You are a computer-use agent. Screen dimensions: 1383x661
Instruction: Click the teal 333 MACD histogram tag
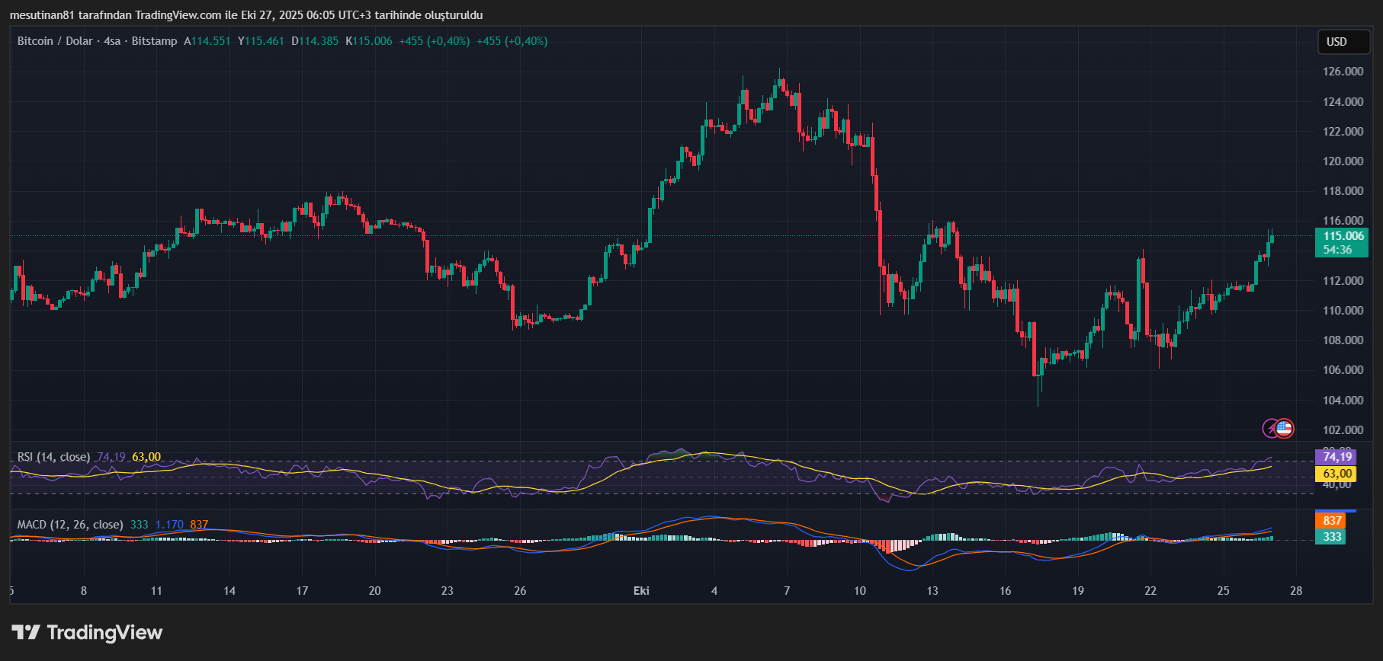(x=1332, y=537)
